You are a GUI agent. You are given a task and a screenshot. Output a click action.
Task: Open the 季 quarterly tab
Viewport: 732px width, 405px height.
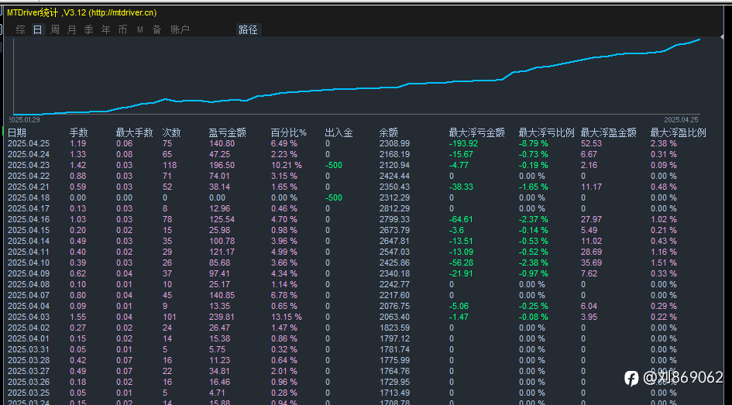[x=88, y=29]
